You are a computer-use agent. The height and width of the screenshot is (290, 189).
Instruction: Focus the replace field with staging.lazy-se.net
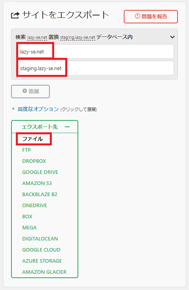[95, 68]
